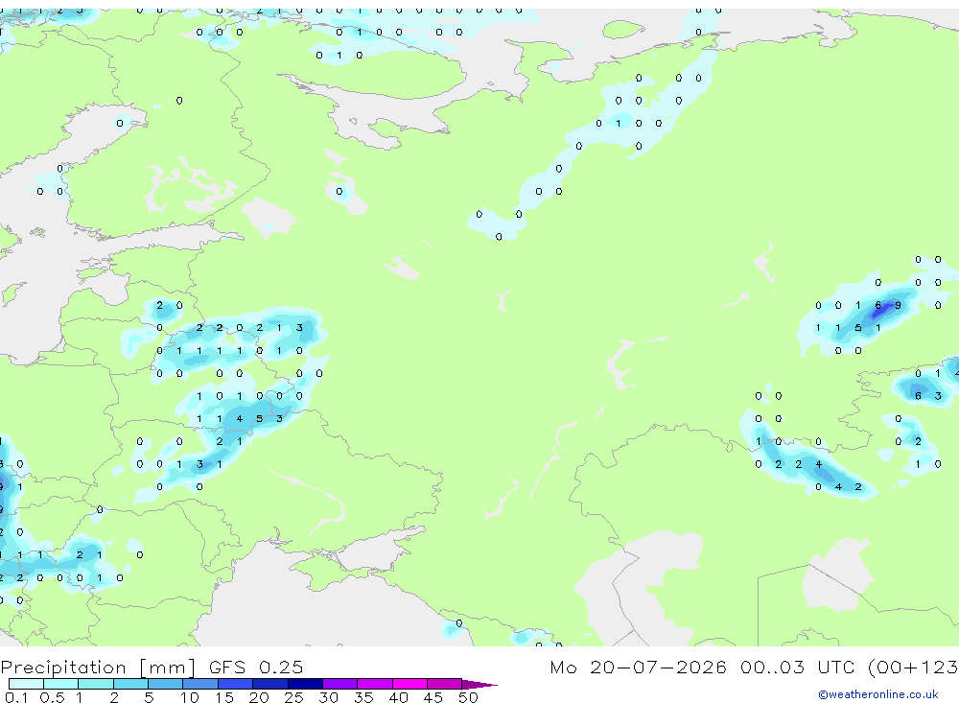Click the '(00+123' forecast offset text

[x=913, y=667]
